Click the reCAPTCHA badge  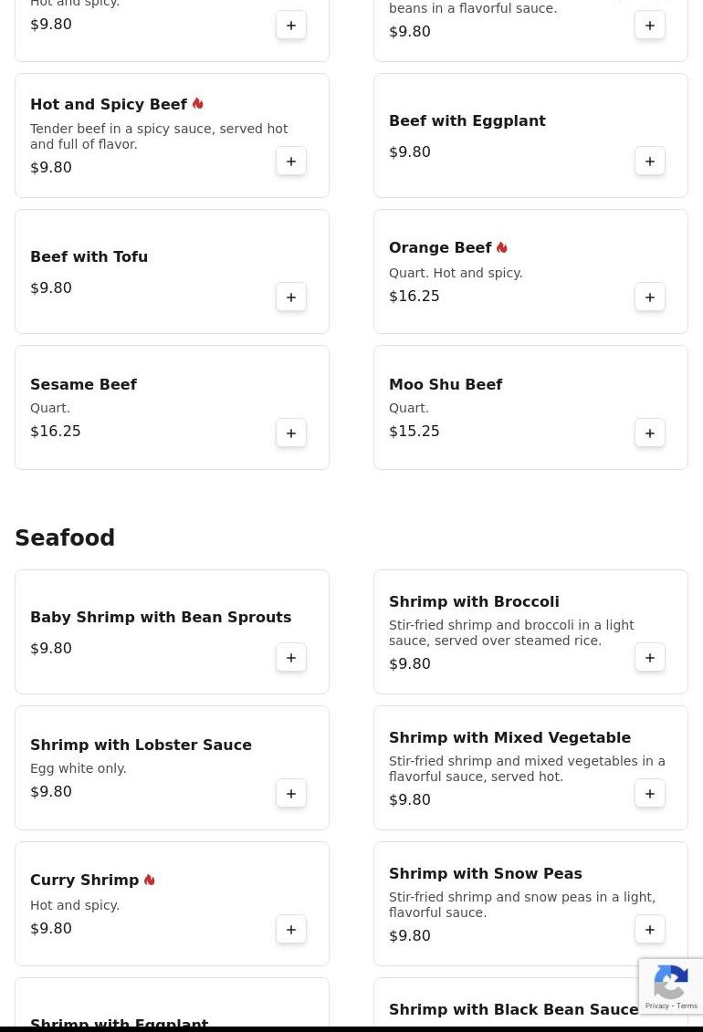671,986
